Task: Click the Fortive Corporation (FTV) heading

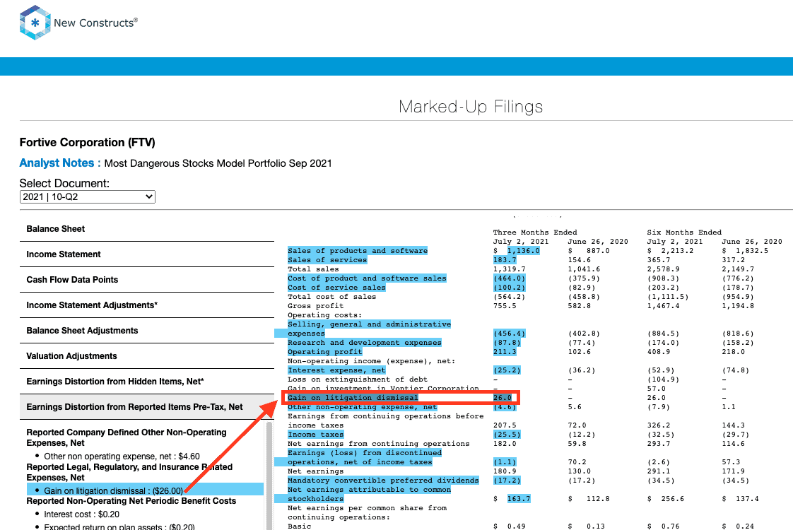Action: tap(88, 143)
